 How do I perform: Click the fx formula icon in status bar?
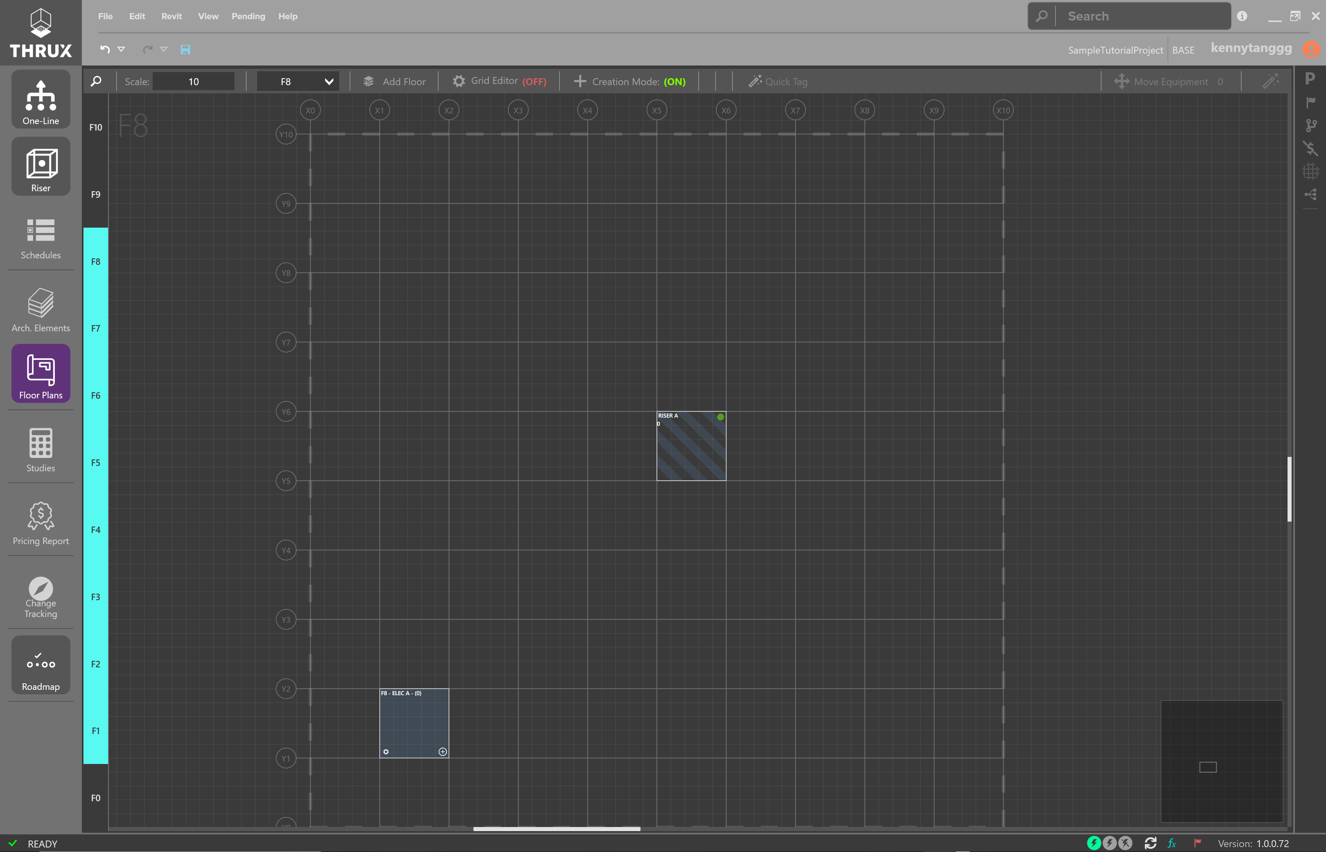[1172, 843]
